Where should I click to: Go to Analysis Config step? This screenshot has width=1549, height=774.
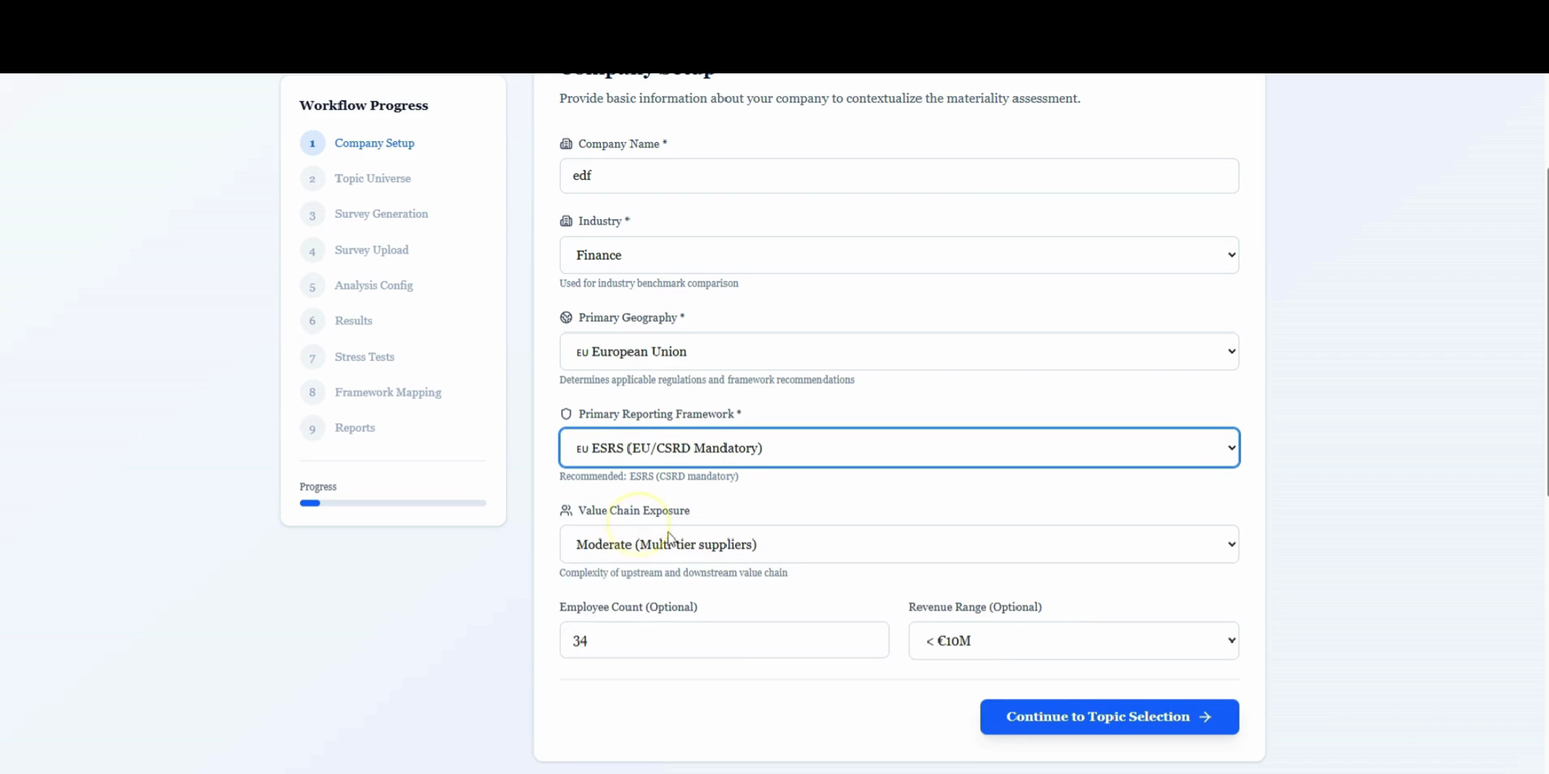click(374, 285)
